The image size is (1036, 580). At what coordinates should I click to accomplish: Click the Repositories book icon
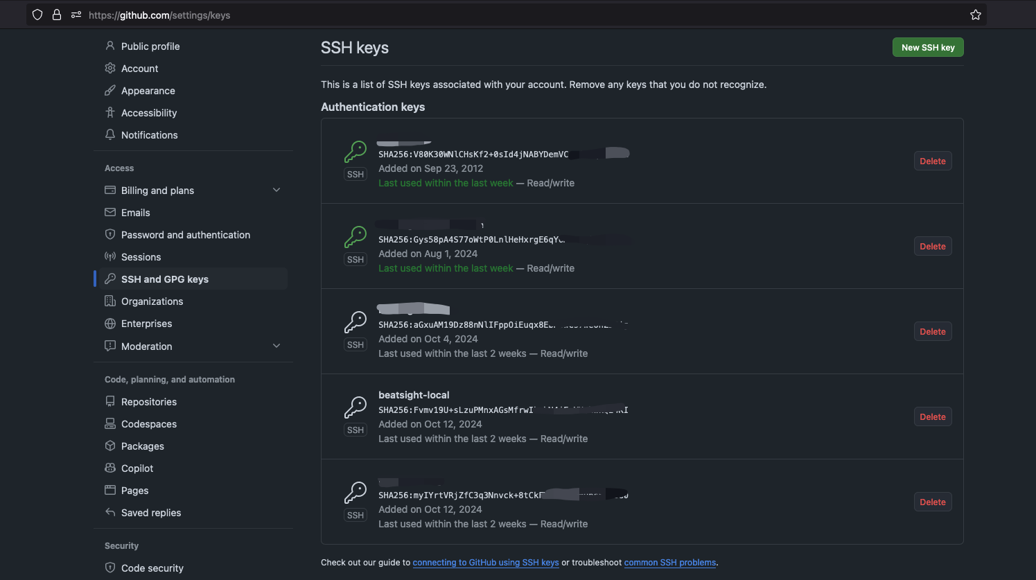pyautogui.click(x=111, y=401)
